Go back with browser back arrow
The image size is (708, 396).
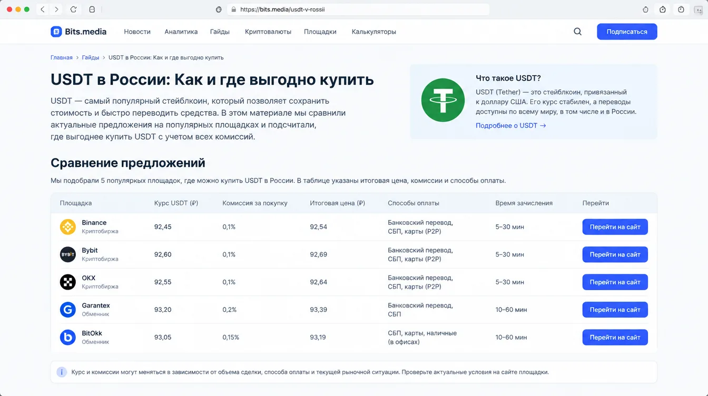pos(43,9)
